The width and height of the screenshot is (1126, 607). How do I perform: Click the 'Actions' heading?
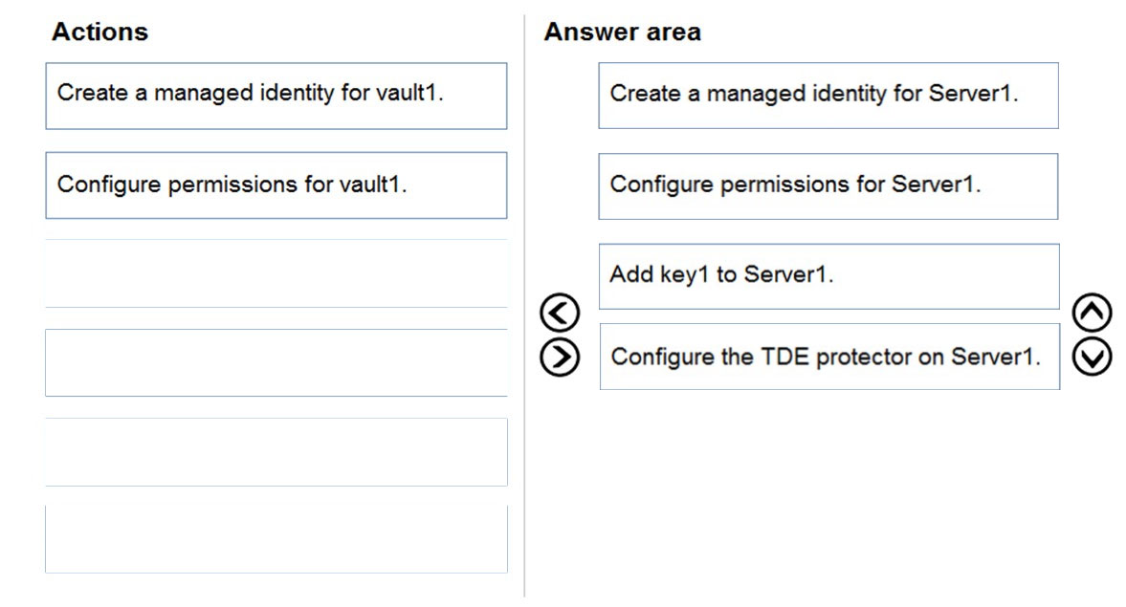click(x=99, y=32)
